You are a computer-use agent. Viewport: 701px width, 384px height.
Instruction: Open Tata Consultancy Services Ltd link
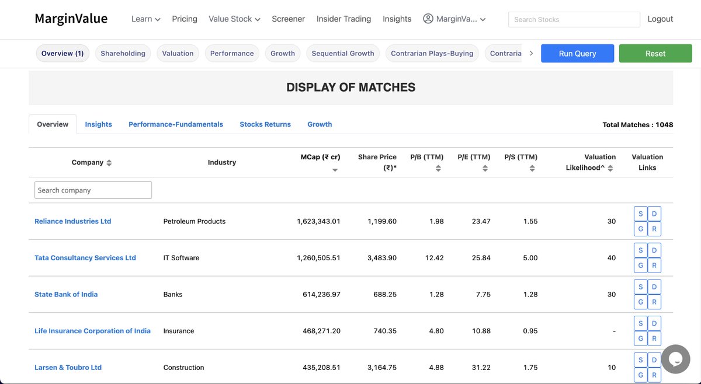pyautogui.click(x=85, y=258)
